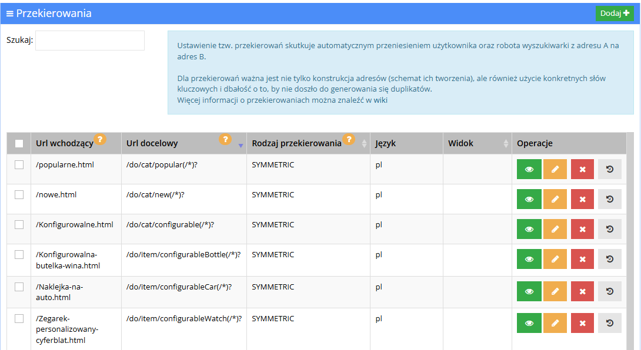Click the vertical scrollbar beside the table
The image size is (641, 350).
coord(630,241)
